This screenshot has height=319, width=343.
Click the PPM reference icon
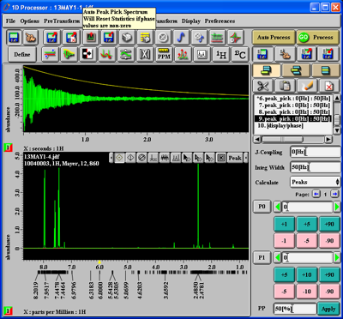[x=164, y=54]
